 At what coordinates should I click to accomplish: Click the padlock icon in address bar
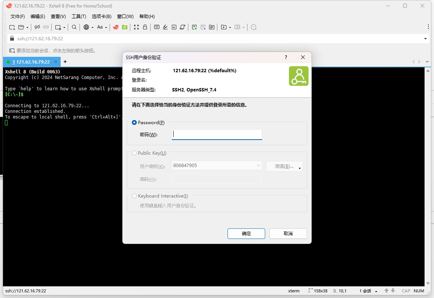click(12, 38)
